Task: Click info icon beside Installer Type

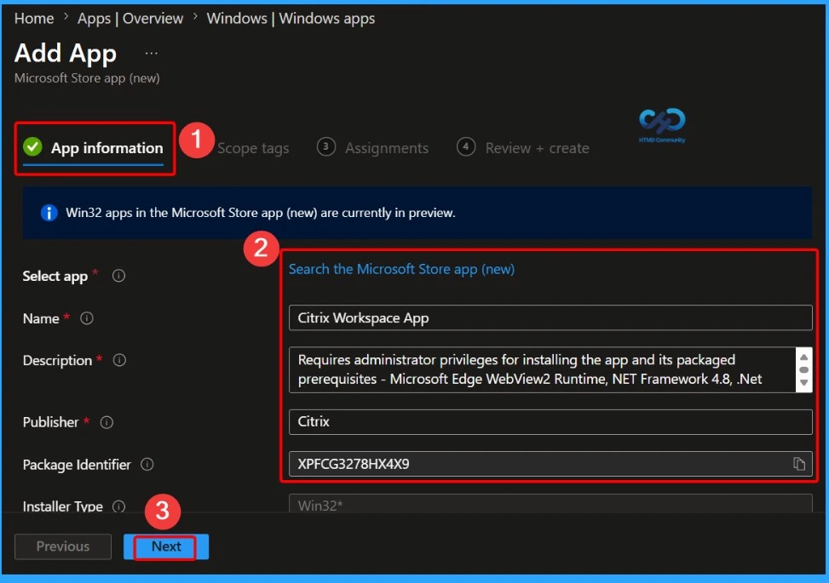Action: (x=119, y=506)
